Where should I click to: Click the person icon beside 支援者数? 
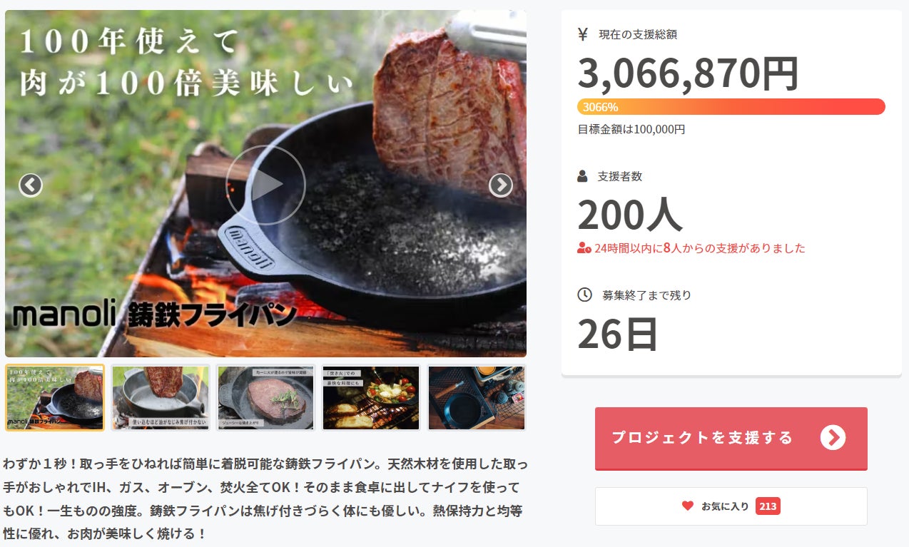click(582, 176)
